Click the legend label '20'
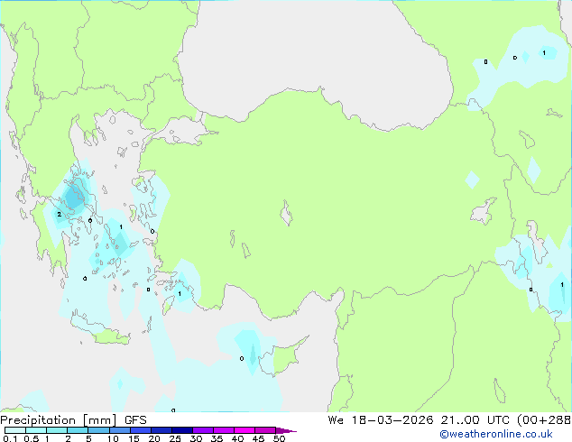 click(x=154, y=438)
